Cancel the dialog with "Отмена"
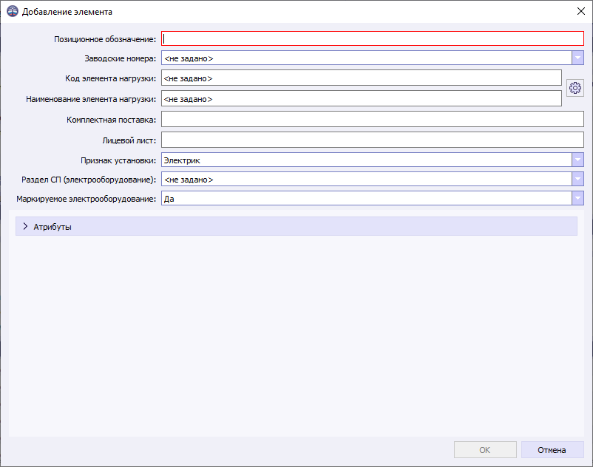This screenshot has width=593, height=467. 552,449
